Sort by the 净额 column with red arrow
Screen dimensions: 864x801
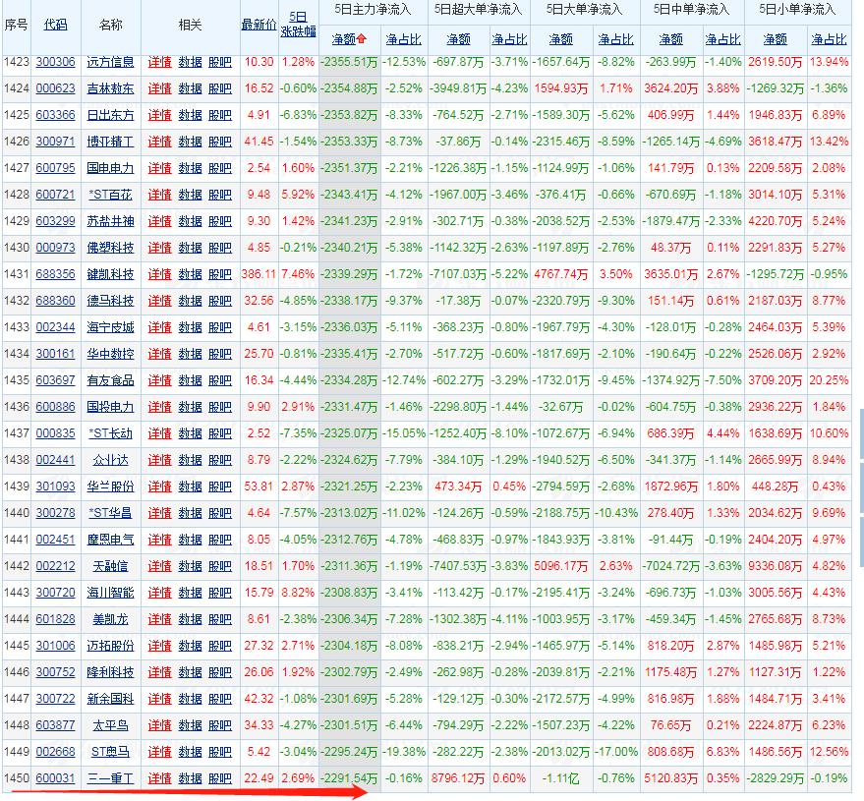point(349,39)
